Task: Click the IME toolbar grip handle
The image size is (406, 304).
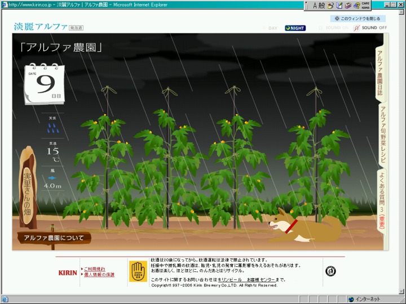Action: tap(307, 6)
